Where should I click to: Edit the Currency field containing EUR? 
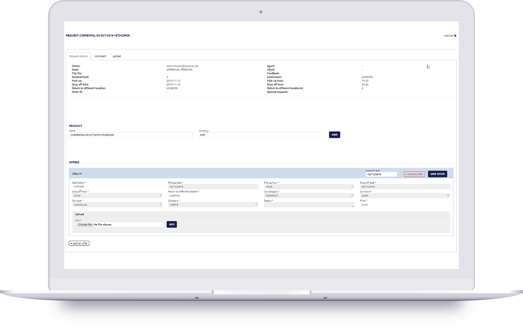[261, 135]
